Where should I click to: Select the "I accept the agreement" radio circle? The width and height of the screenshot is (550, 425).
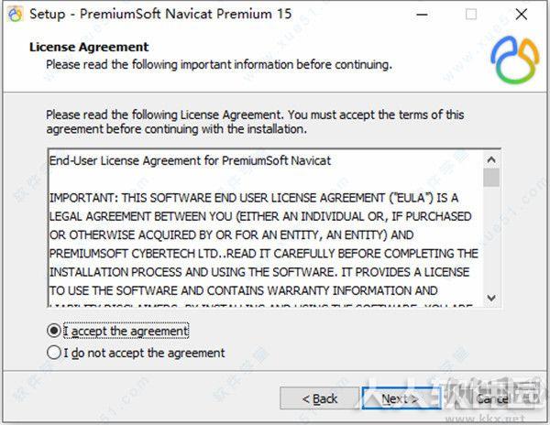coord(54,331)
